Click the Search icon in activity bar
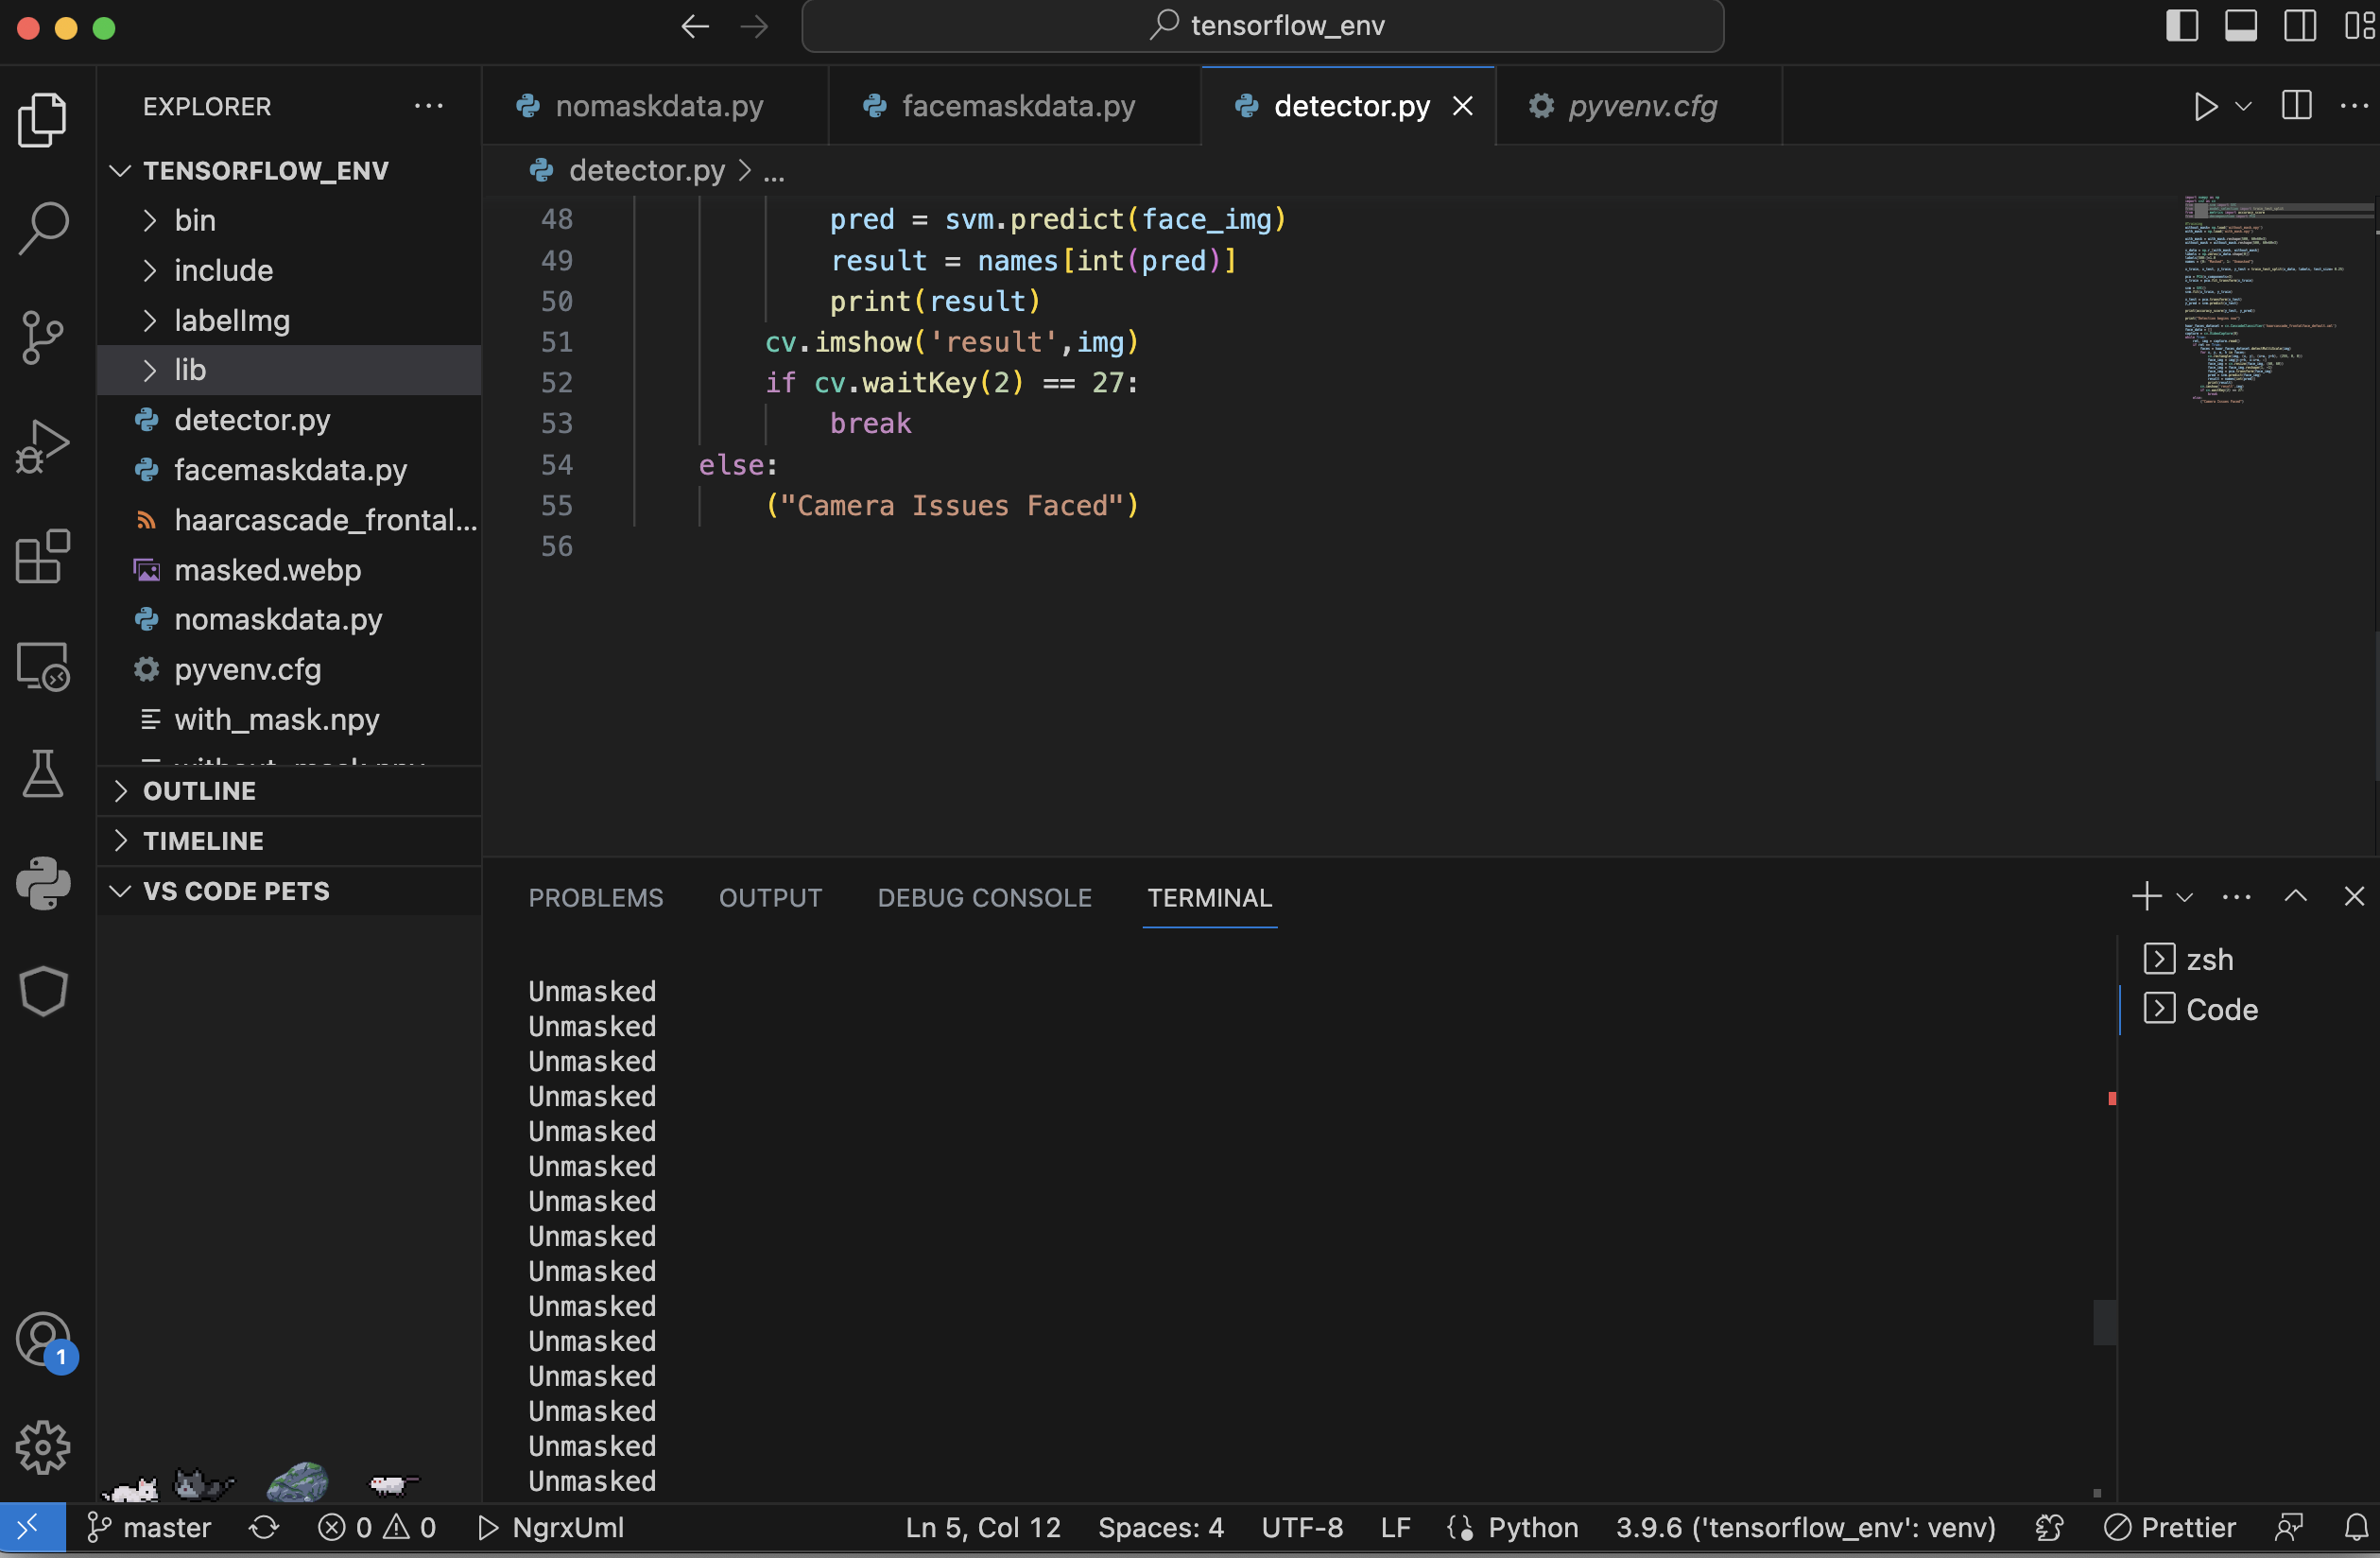Screen dimensions: 2380x1558 tap(42, 227)
